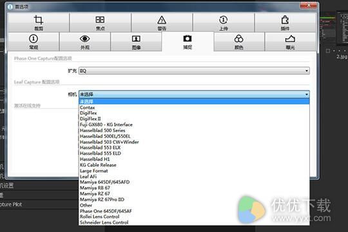This screenshot has height=232, width=348.
Task: Collapse the 相机 camera dropdown arrow
Action: [307, 94]
